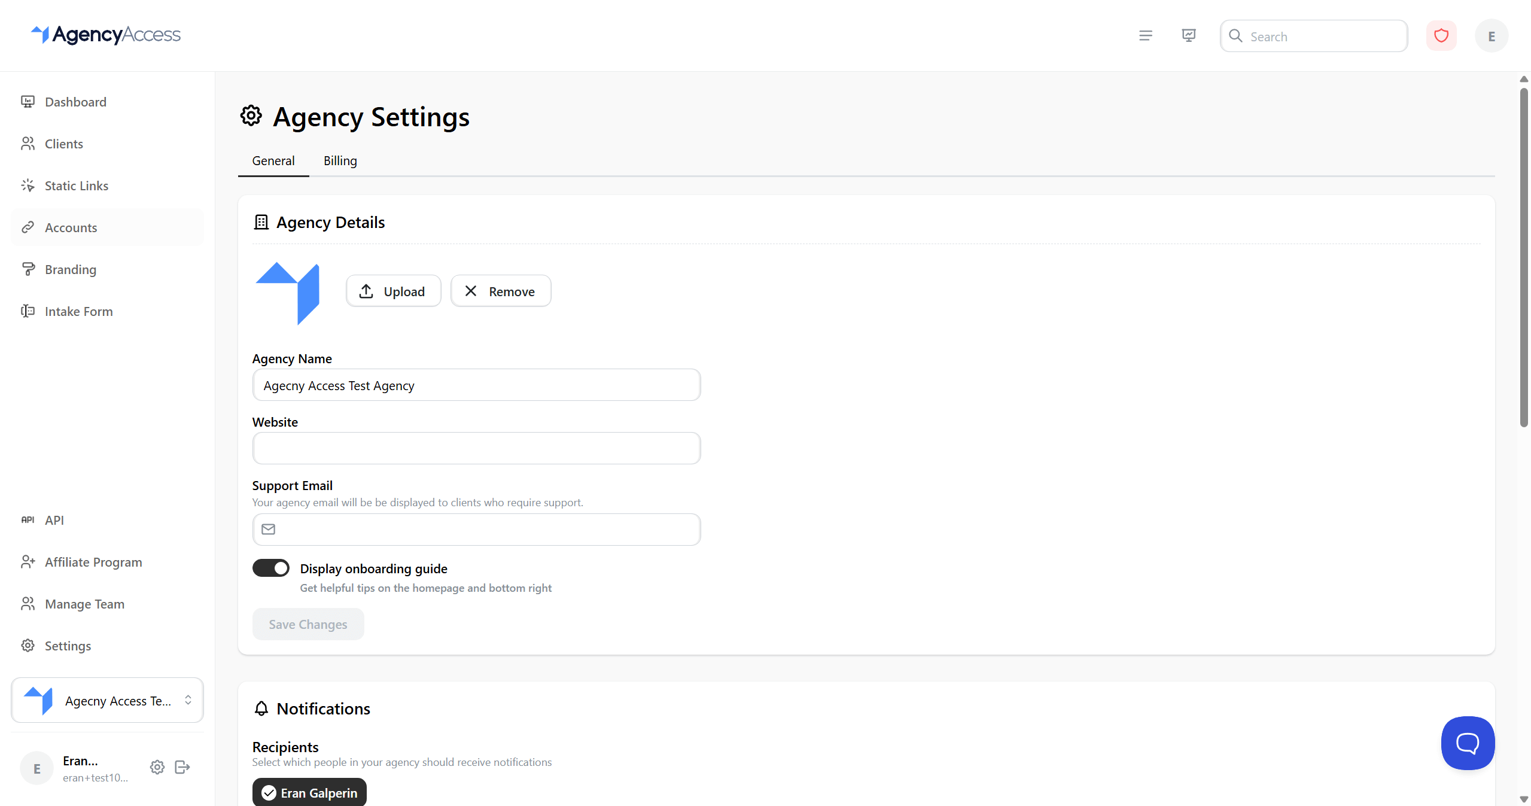Image resolution: width=1531 pixels, height=806 pixels.
Task: Open Static Links section
Action: click(107, 185)
